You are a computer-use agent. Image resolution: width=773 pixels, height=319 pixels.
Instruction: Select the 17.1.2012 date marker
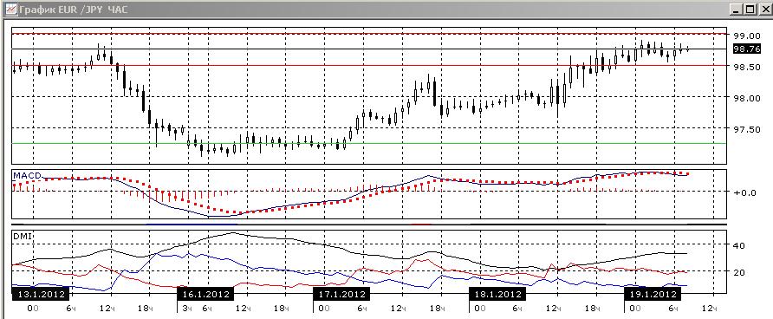click(x=341, y=295)
